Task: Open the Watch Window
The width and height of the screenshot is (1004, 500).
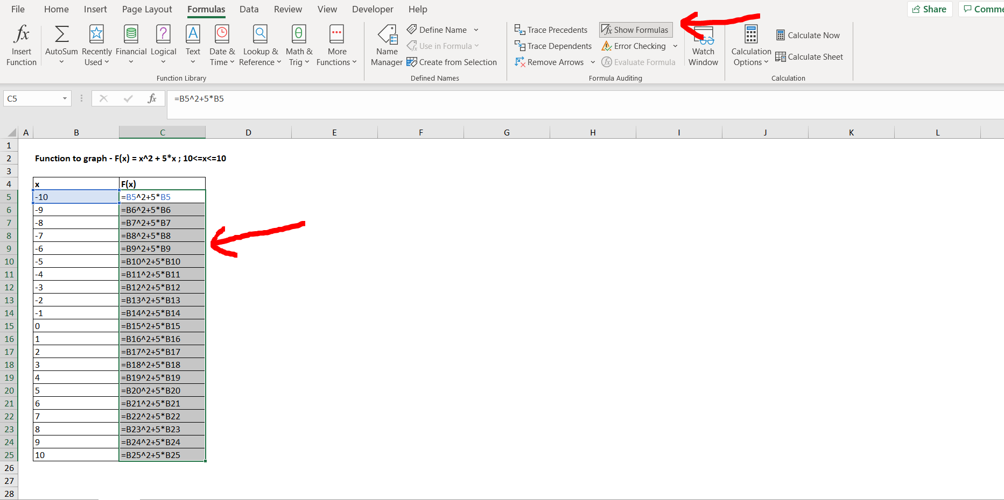Action: coord(703,46)
